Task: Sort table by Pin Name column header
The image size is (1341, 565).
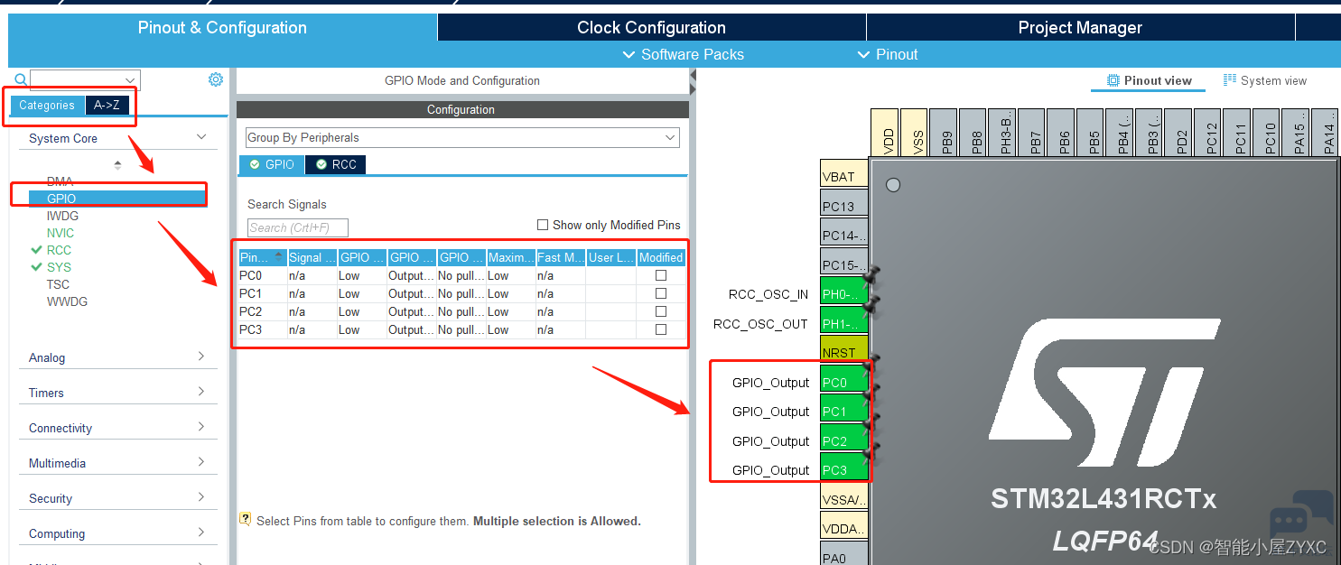Action: [x=263, y=257]
